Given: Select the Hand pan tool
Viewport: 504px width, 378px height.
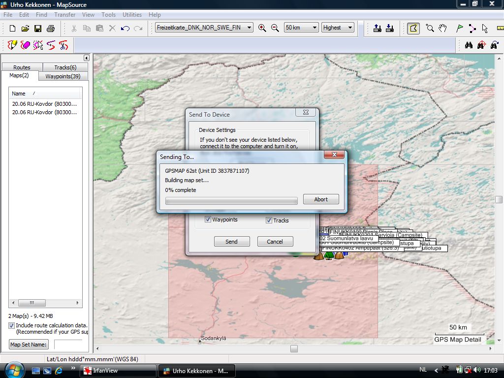Looking at the screenshot, I should [442, 28].
